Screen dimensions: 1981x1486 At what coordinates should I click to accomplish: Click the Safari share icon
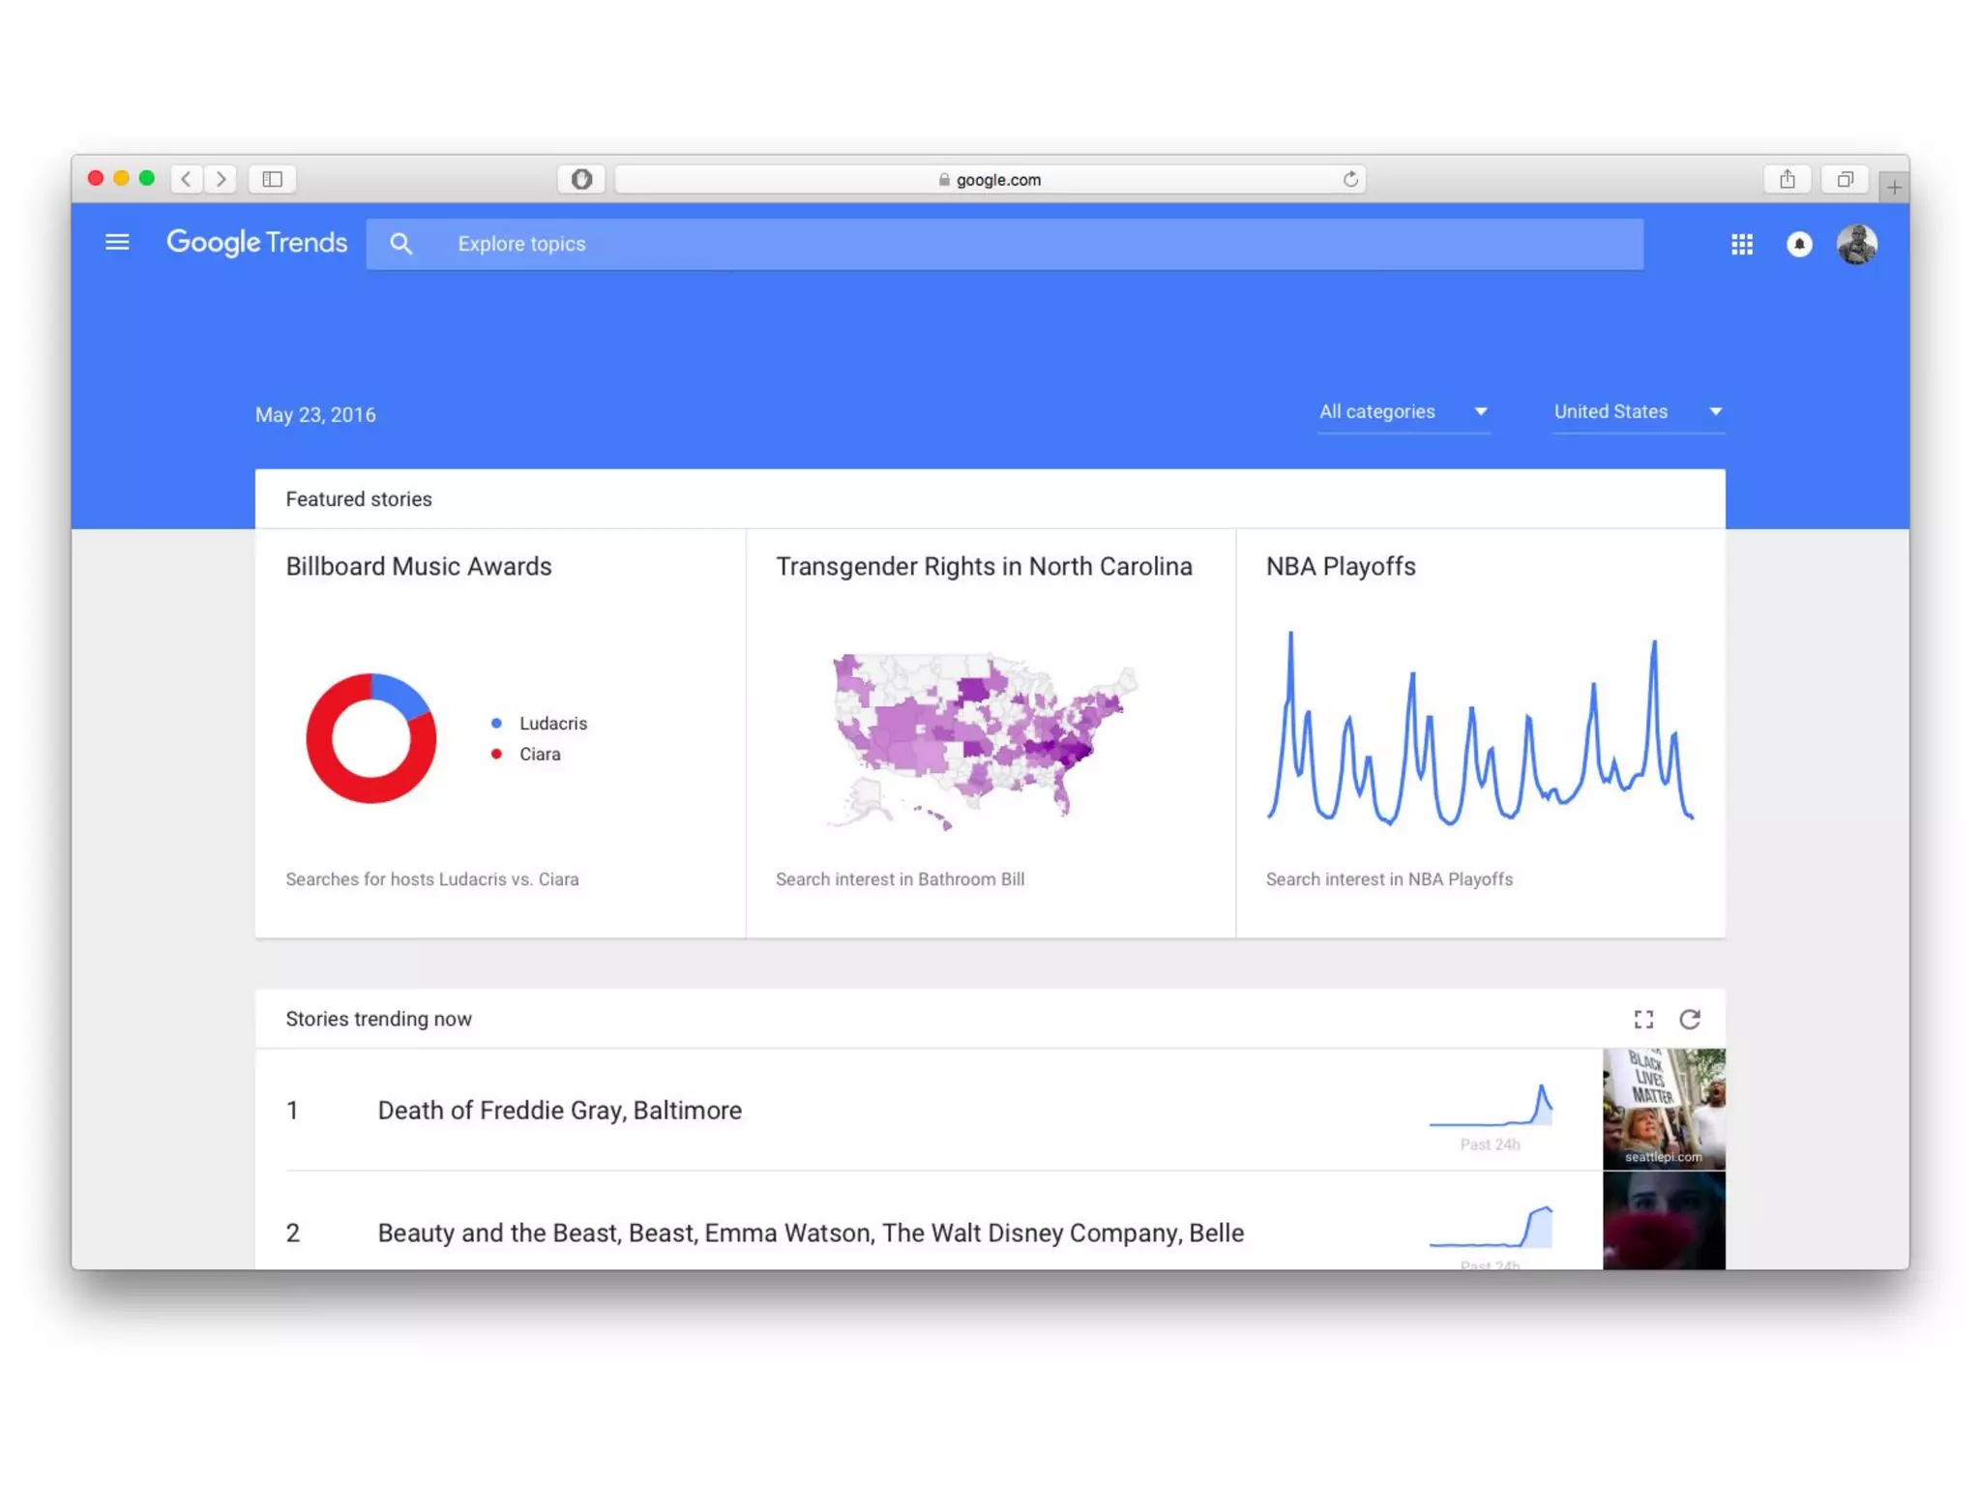pos(1787,179)
